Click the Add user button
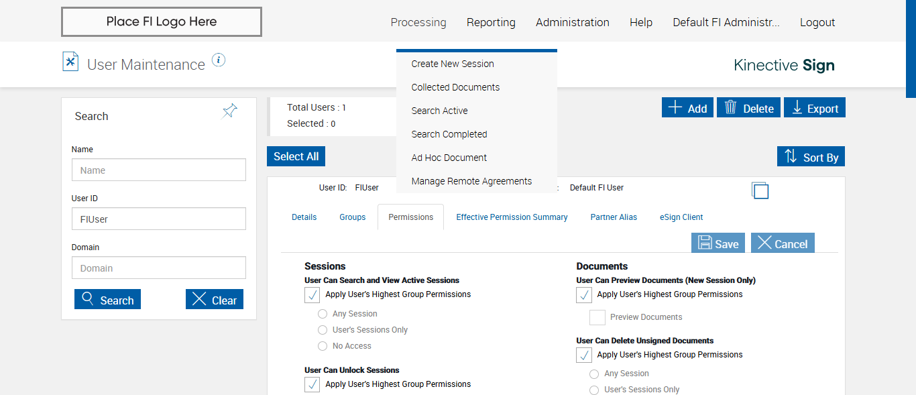This screenshot has height=395, width=916. pos(687,108)
